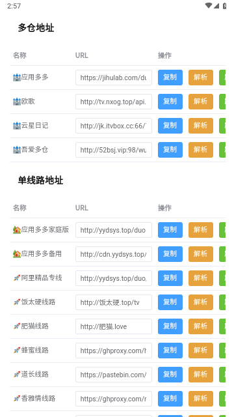Parse the 阿里精品专线 address
Screen dimensions: 234x417
tap(201, 278)
